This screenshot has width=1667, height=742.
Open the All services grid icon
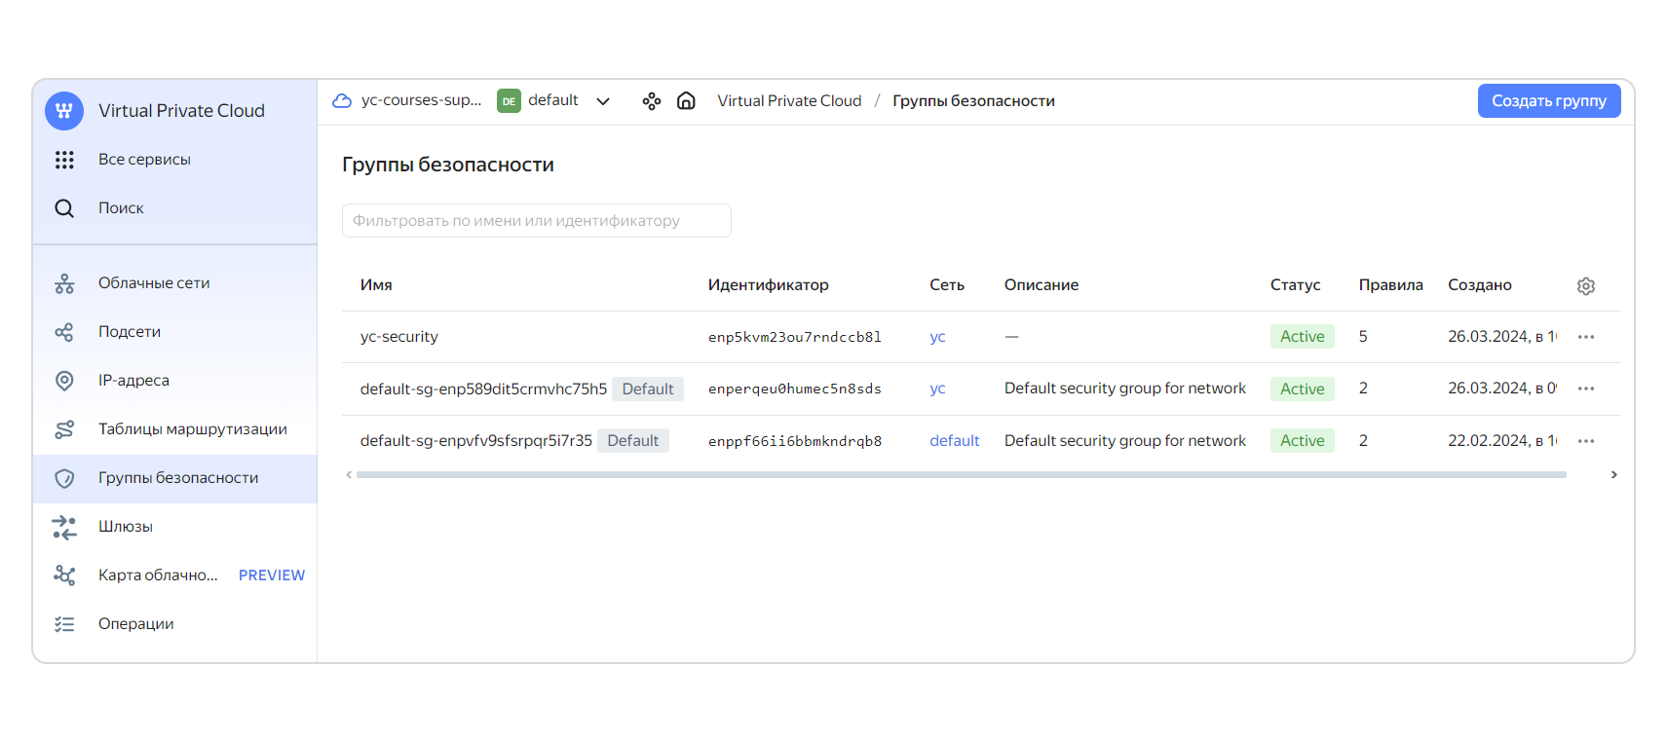tap(64, 160)
